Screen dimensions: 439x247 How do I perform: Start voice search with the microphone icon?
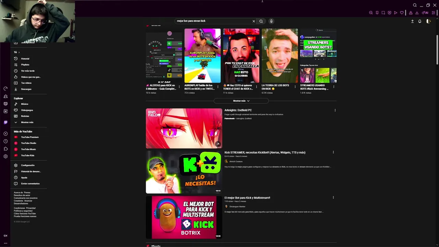coord(271,21)
